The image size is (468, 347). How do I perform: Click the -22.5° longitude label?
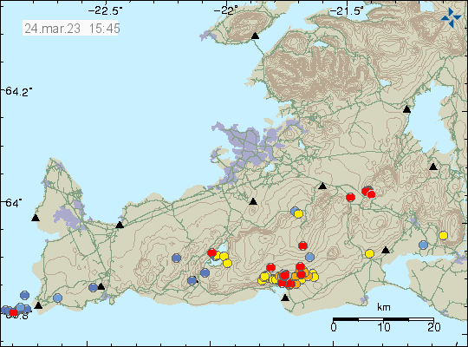106,11
